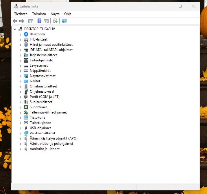Viewport: 207px width, 194px height.
Task: Click the mouse icon beside Hiiret ja muut osoitinlaitteet
Action: click(x=26, y=45)
